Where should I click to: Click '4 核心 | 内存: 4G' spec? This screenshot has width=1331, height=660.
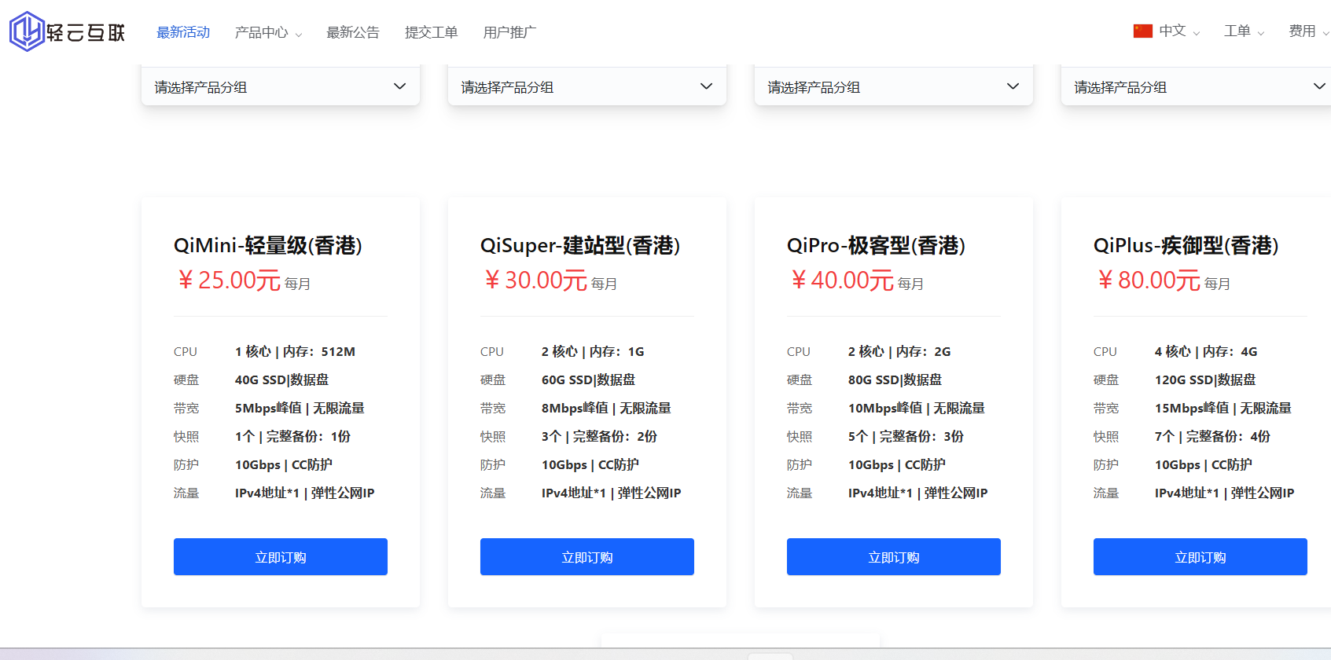tap(1206, 351)
